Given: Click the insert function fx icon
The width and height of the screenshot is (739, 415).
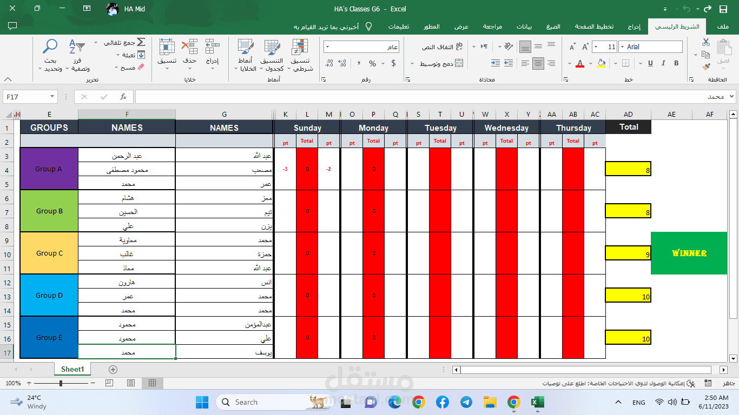Looking at the screenshot, I should pos(123,97).
